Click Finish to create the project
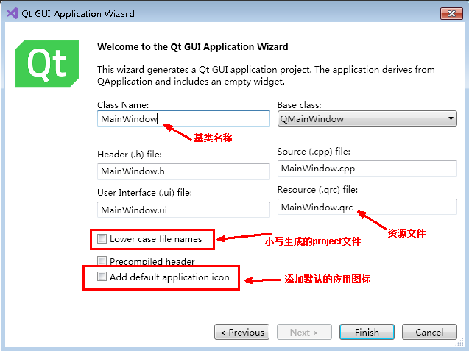469x351 pixels. (x=367, y=332)
